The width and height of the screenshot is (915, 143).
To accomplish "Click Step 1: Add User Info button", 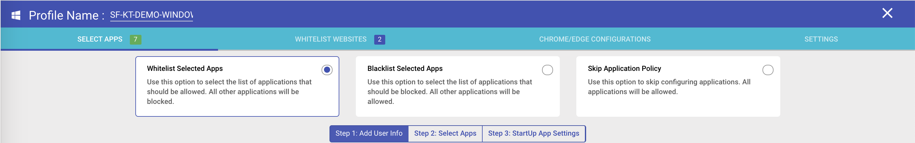I will (369, 134).
